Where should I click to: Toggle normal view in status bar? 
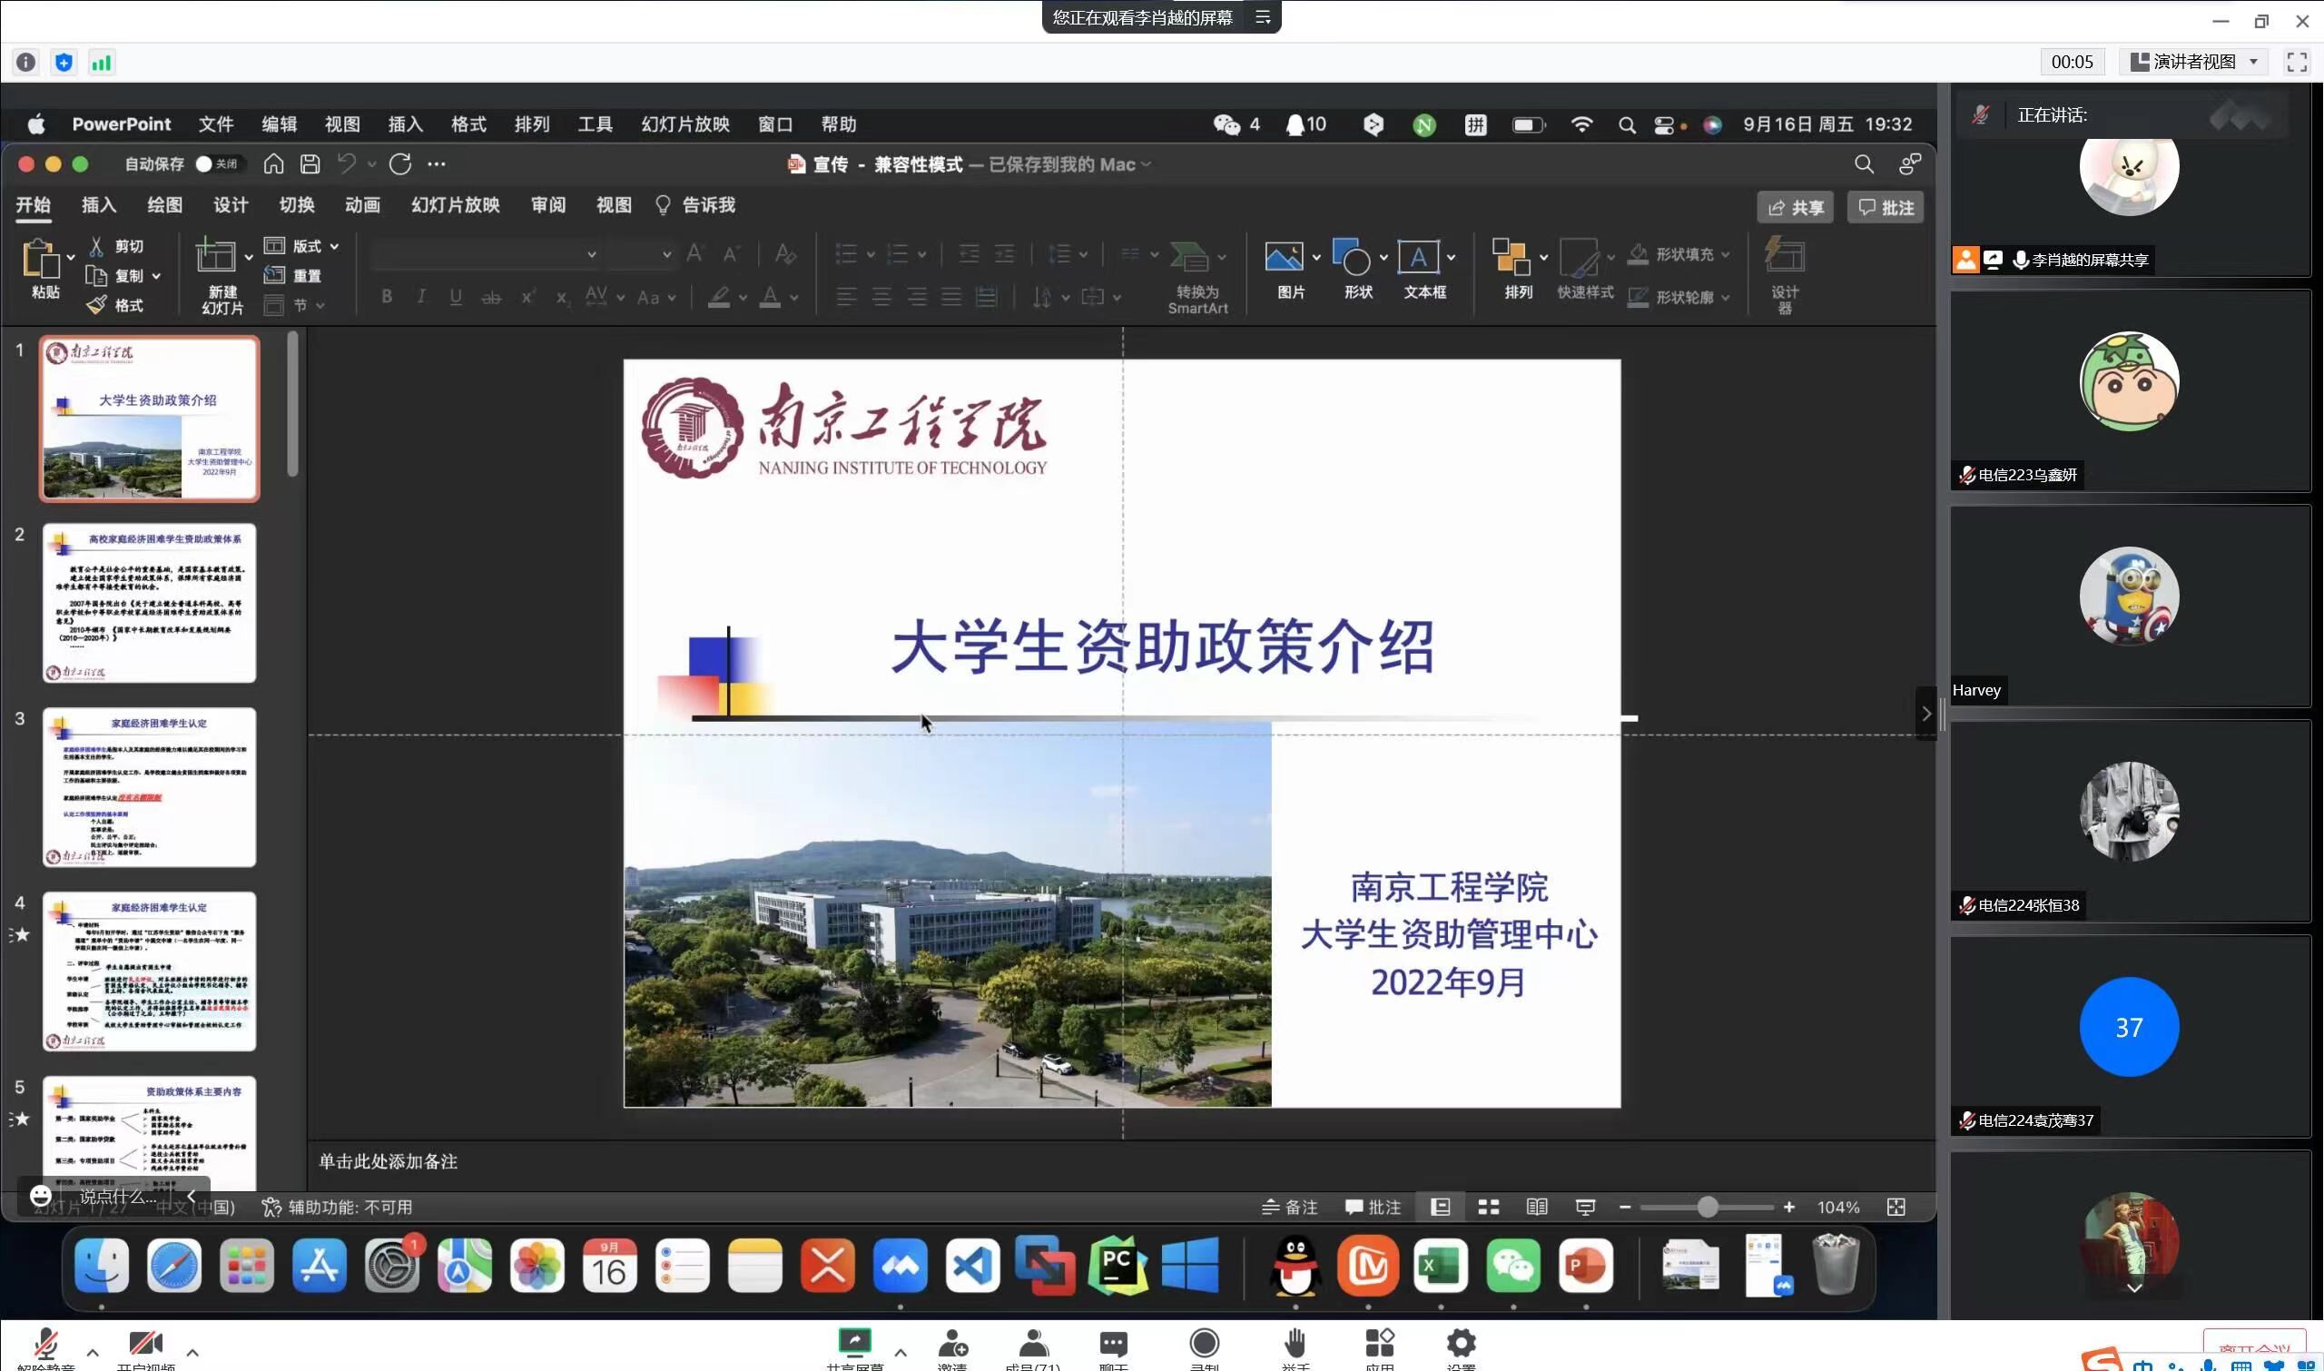[x=1440, y=1208]
